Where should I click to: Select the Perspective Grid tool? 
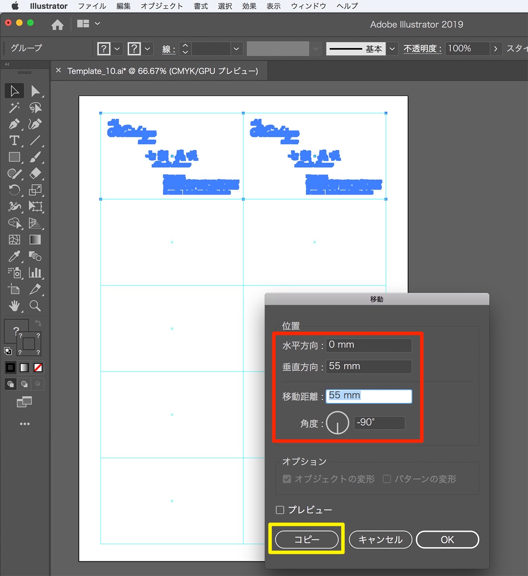35,223
